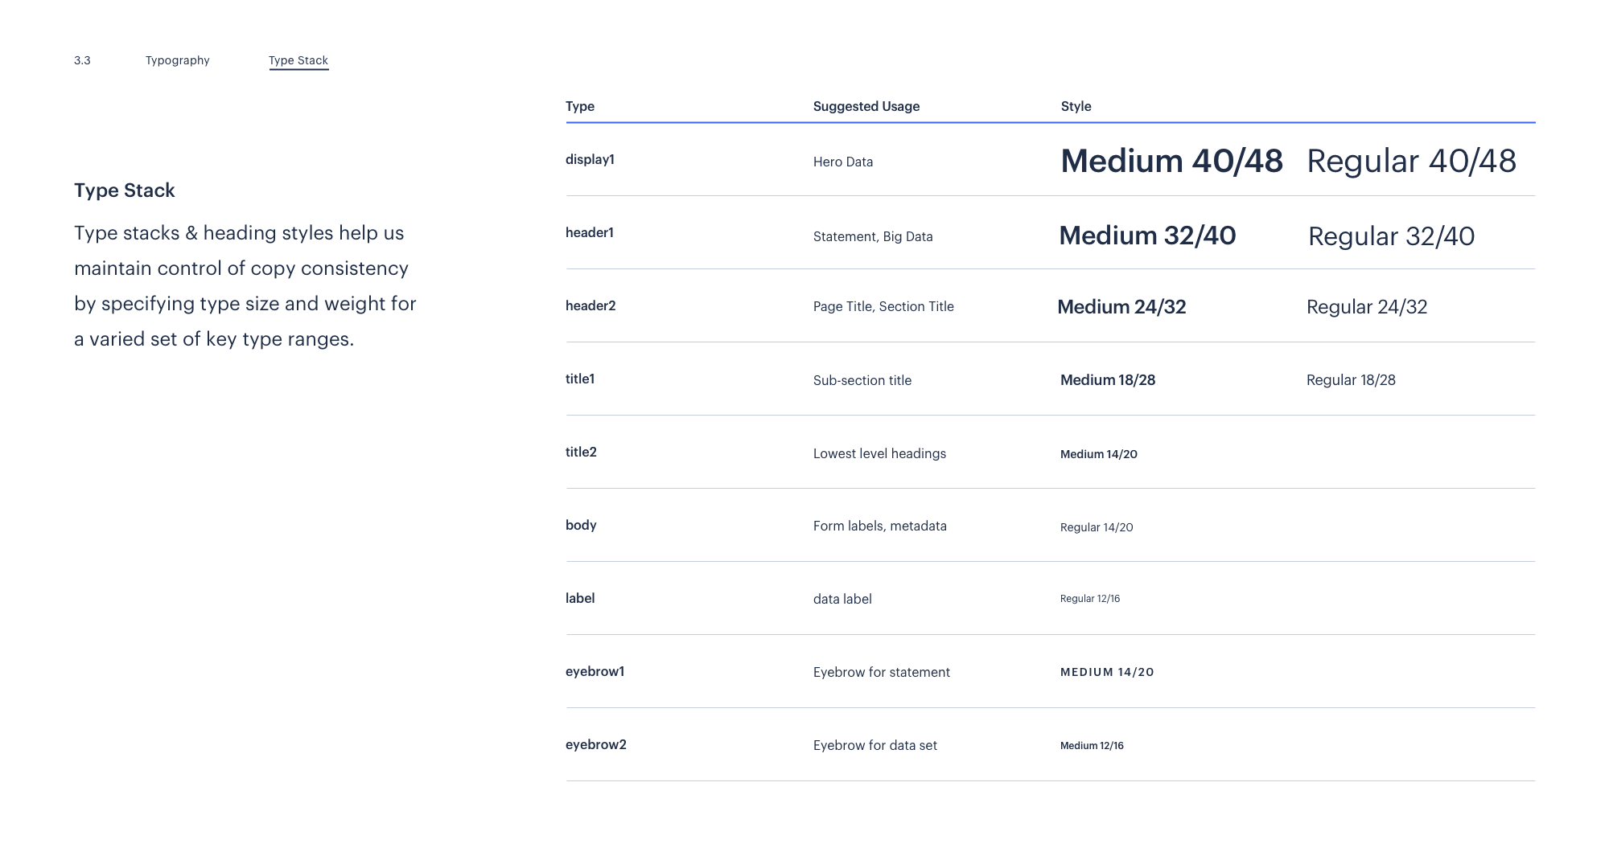Select the title2 type row label
The height and width of the screenshot is (852, 1609).
581,452
